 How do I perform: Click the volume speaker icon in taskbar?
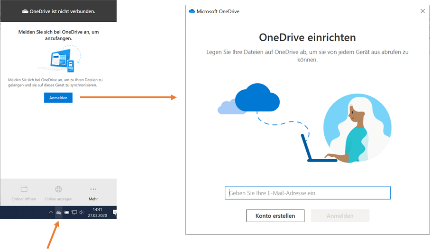82,212
